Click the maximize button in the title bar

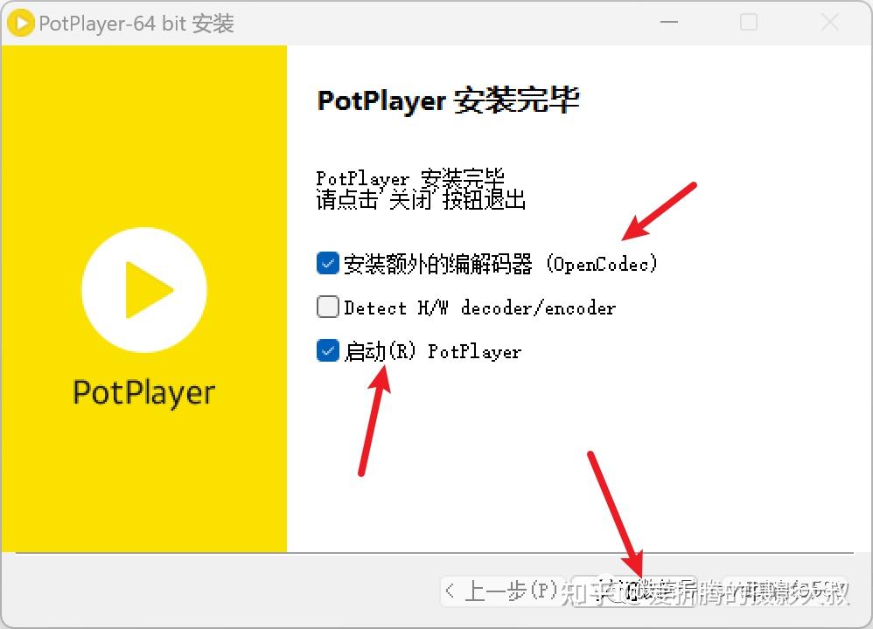[x=749, y=22]
